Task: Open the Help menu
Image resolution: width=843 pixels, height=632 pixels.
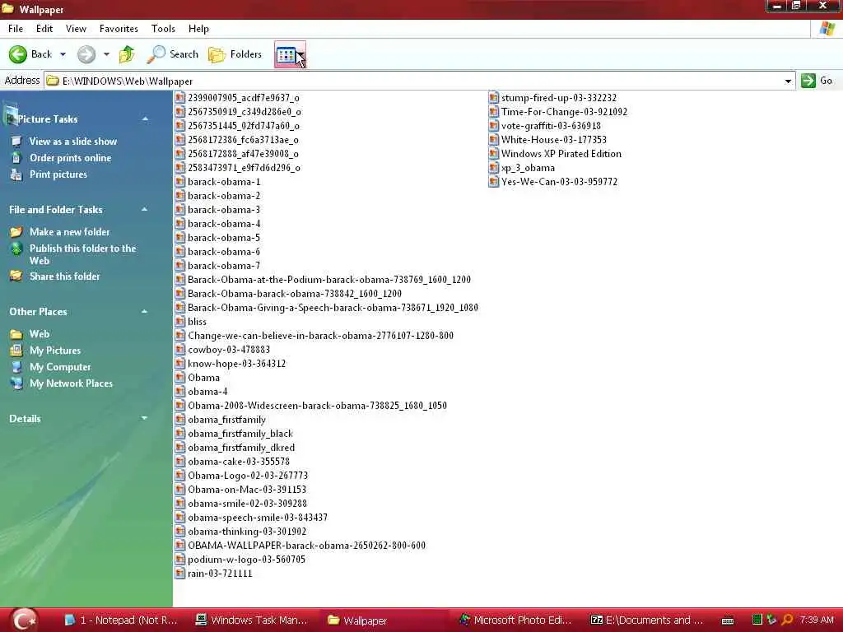Action: 198,29
